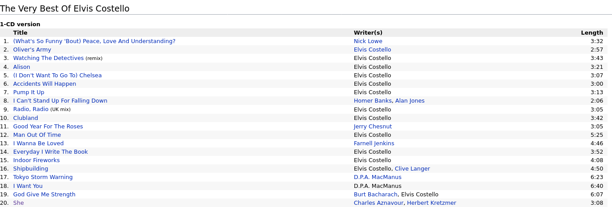Open the Accidents Will Happen link
This screenshot has width=612, height=207.
(44, 84)
